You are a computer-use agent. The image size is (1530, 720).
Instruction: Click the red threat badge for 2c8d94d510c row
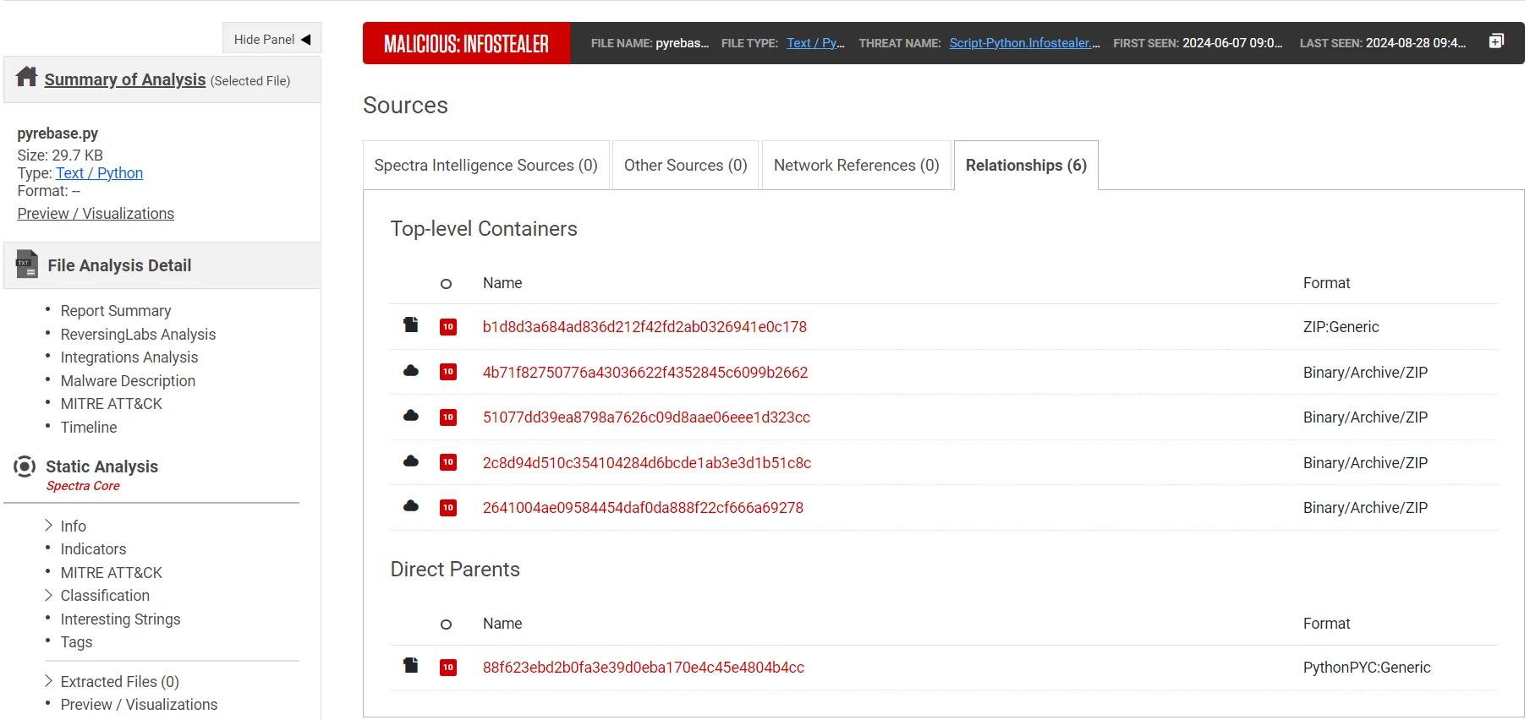coord(448,462)
